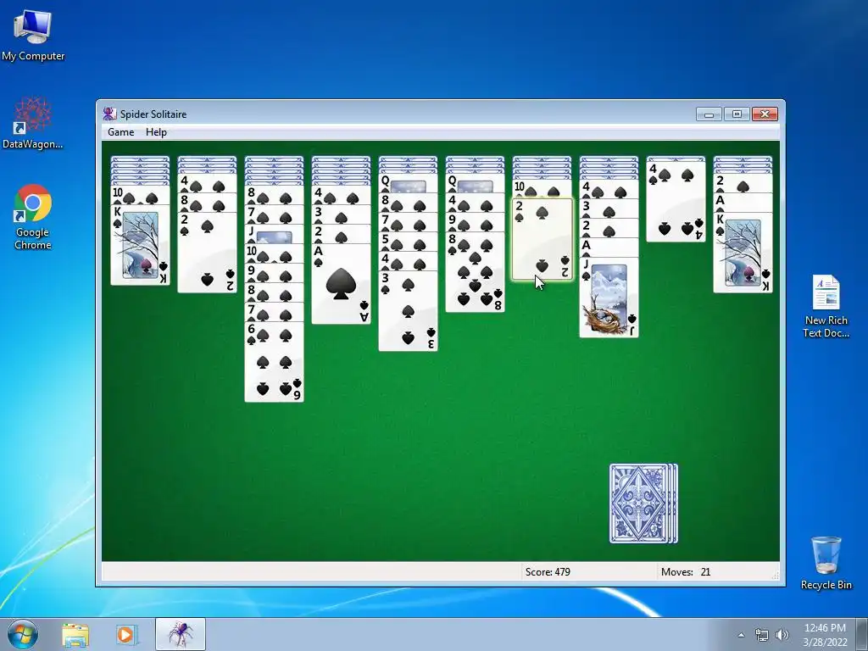Click the Spider Solitaire taskbar button

pyautogui.click(x=181, y=634)
